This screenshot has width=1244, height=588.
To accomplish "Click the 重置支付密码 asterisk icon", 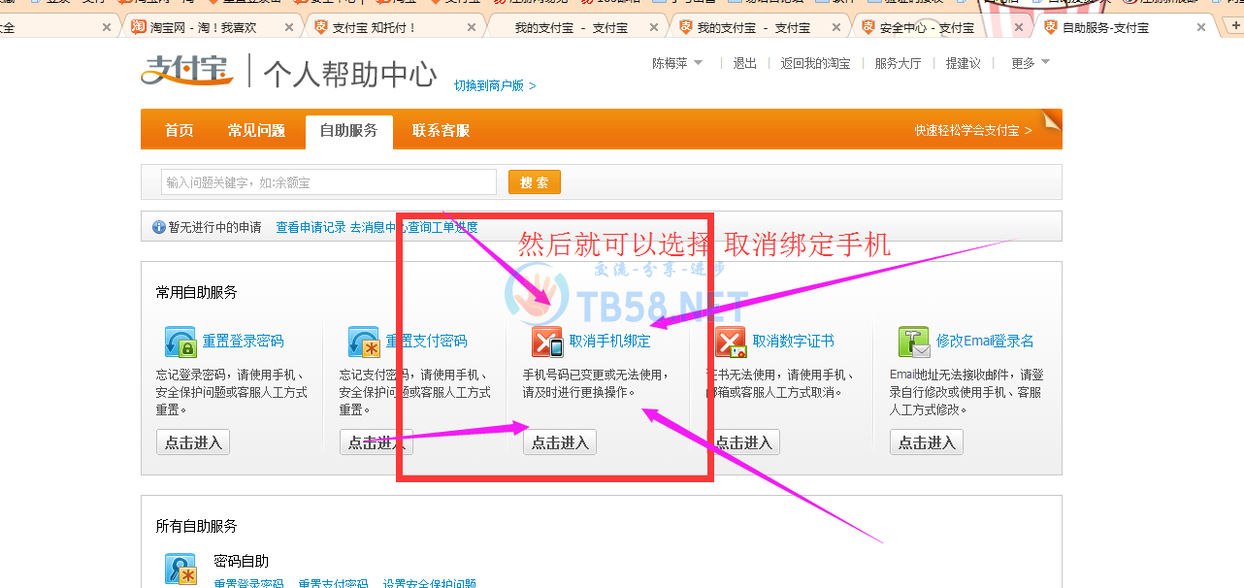I will 364,343.
